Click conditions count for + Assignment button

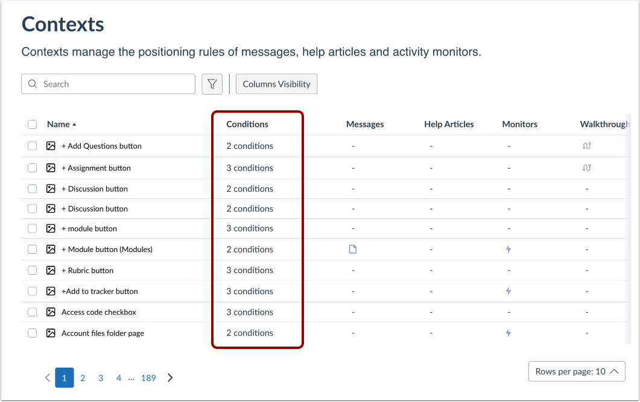point(250,168)
